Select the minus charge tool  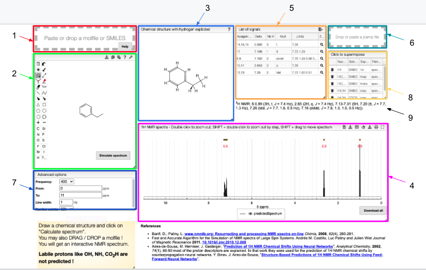tap(44, 123)
